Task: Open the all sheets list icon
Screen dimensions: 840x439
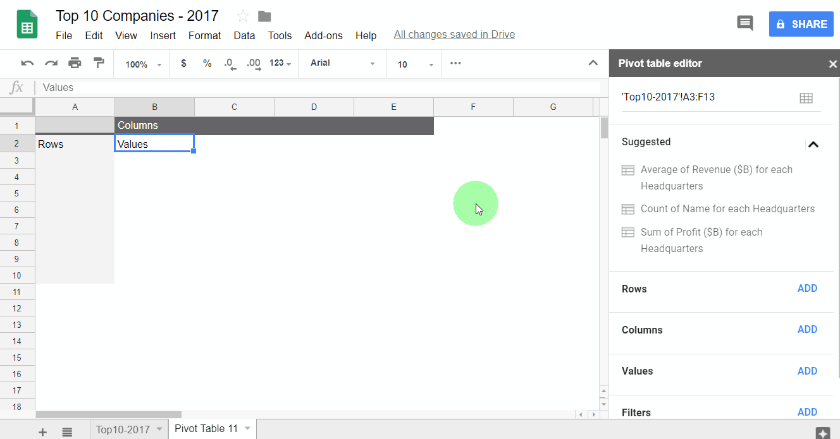Action: click(67, 431)
